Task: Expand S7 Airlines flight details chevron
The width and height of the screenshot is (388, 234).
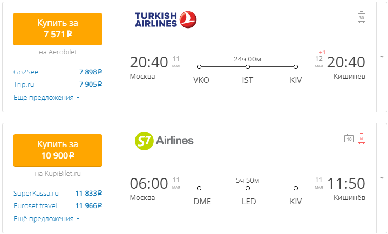Action: tap(382, 178)
